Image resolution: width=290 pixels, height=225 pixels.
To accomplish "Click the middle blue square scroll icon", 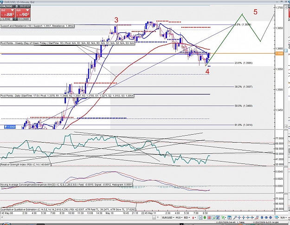I will coord(266,218).
